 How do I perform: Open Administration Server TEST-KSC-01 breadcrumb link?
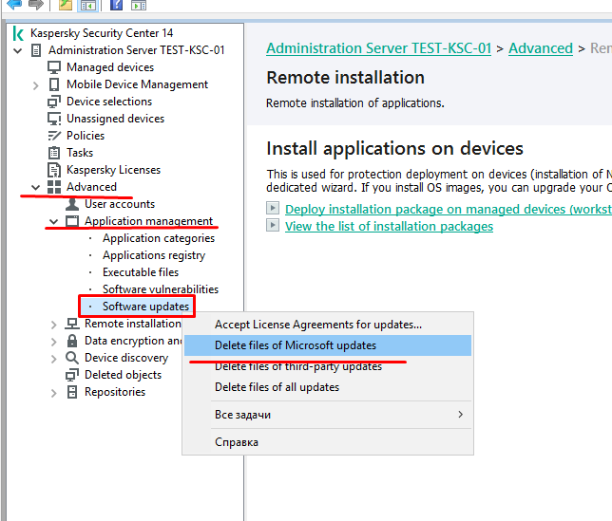tap(378, 48)
